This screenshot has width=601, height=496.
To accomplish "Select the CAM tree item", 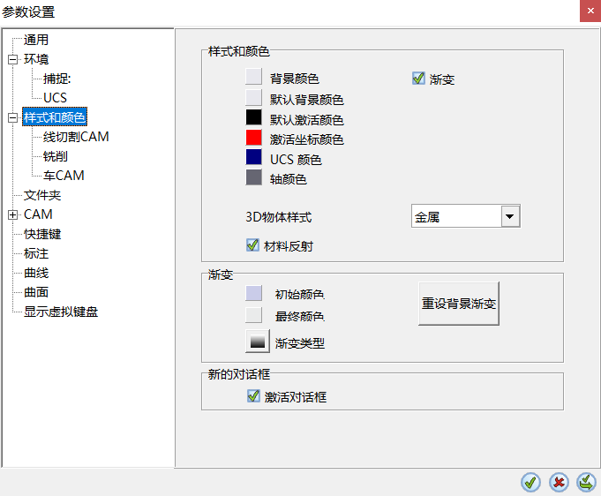I will pyautogui.click(x=38, y=214).
